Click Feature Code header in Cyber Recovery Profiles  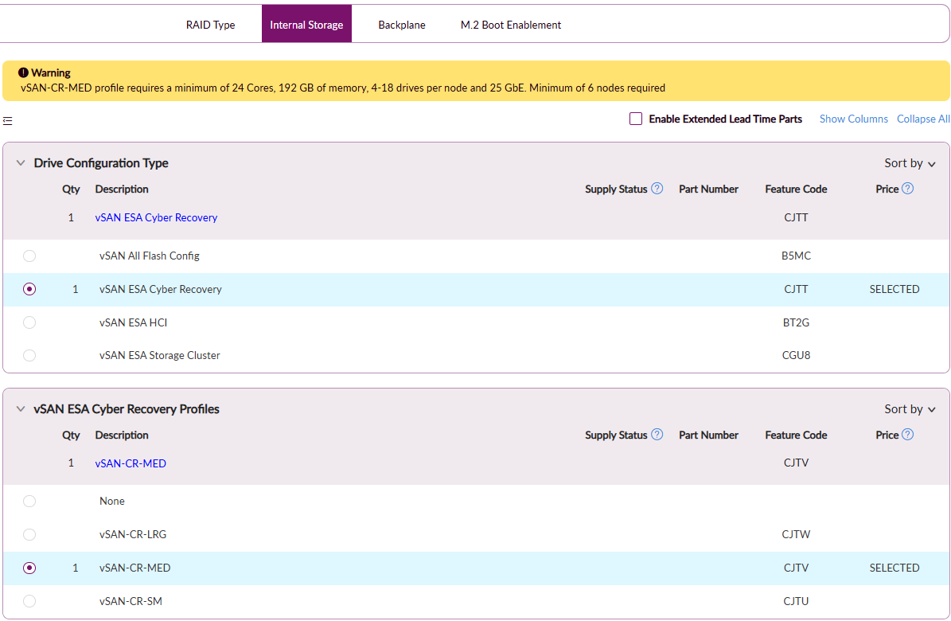pos(796,435)
